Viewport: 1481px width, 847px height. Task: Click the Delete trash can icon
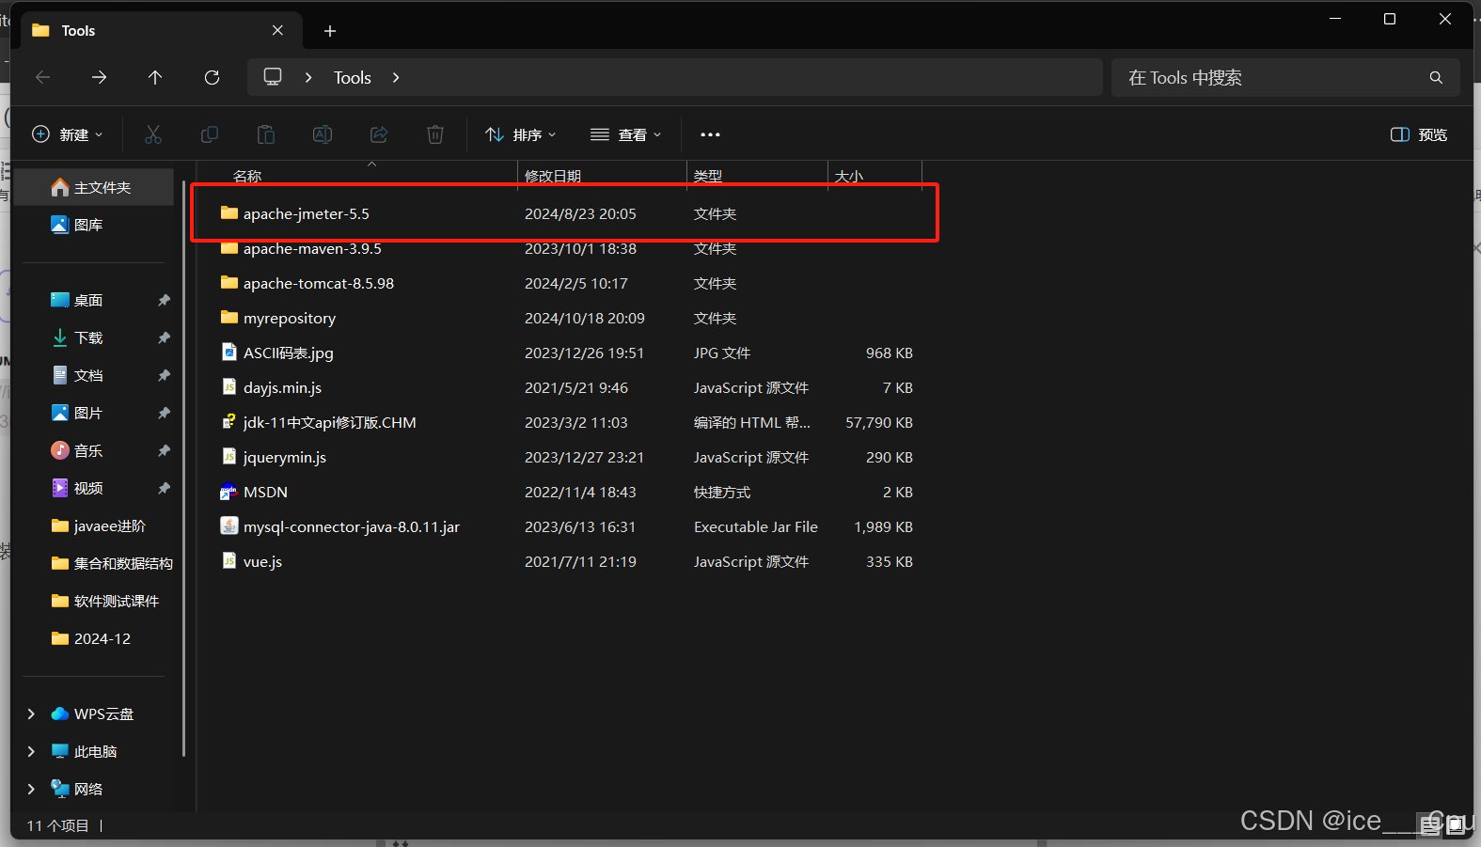pyautogui.click(x=435, y=134)
